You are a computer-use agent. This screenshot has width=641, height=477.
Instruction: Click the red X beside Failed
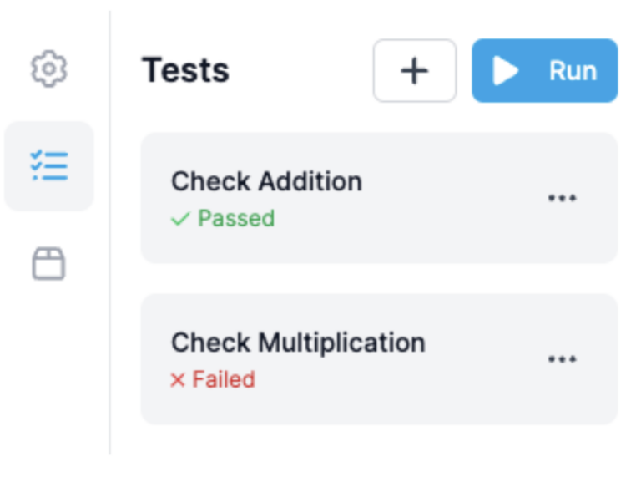pos(178,380)
